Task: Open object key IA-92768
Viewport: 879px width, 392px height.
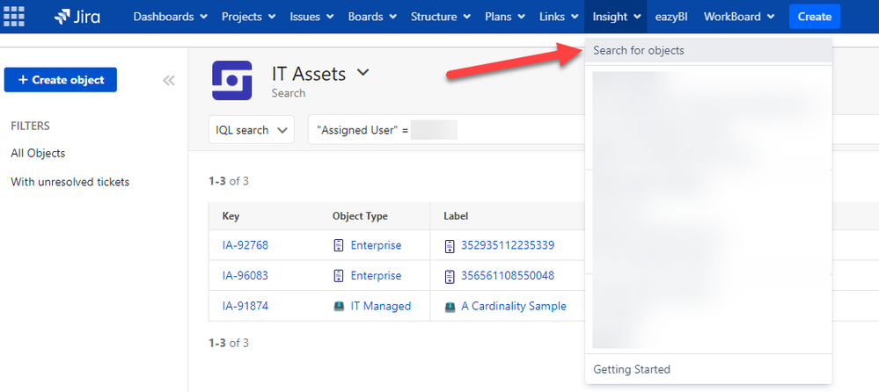Action: (x=245, y=245)
